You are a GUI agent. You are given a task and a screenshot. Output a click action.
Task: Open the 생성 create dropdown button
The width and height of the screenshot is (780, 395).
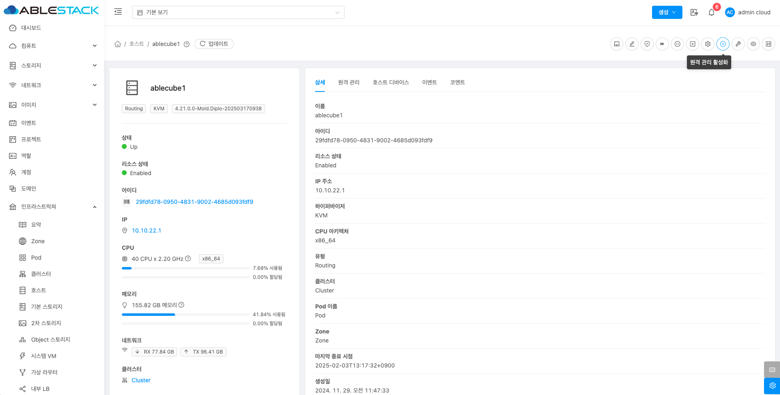pyautogui.click(x=667, y=12)
